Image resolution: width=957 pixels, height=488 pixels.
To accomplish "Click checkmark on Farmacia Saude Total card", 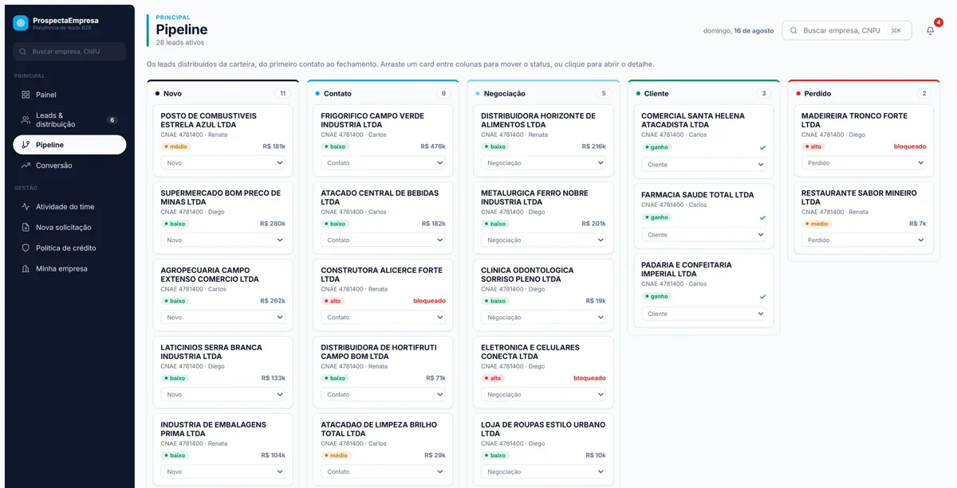I will tap(762, 217).
